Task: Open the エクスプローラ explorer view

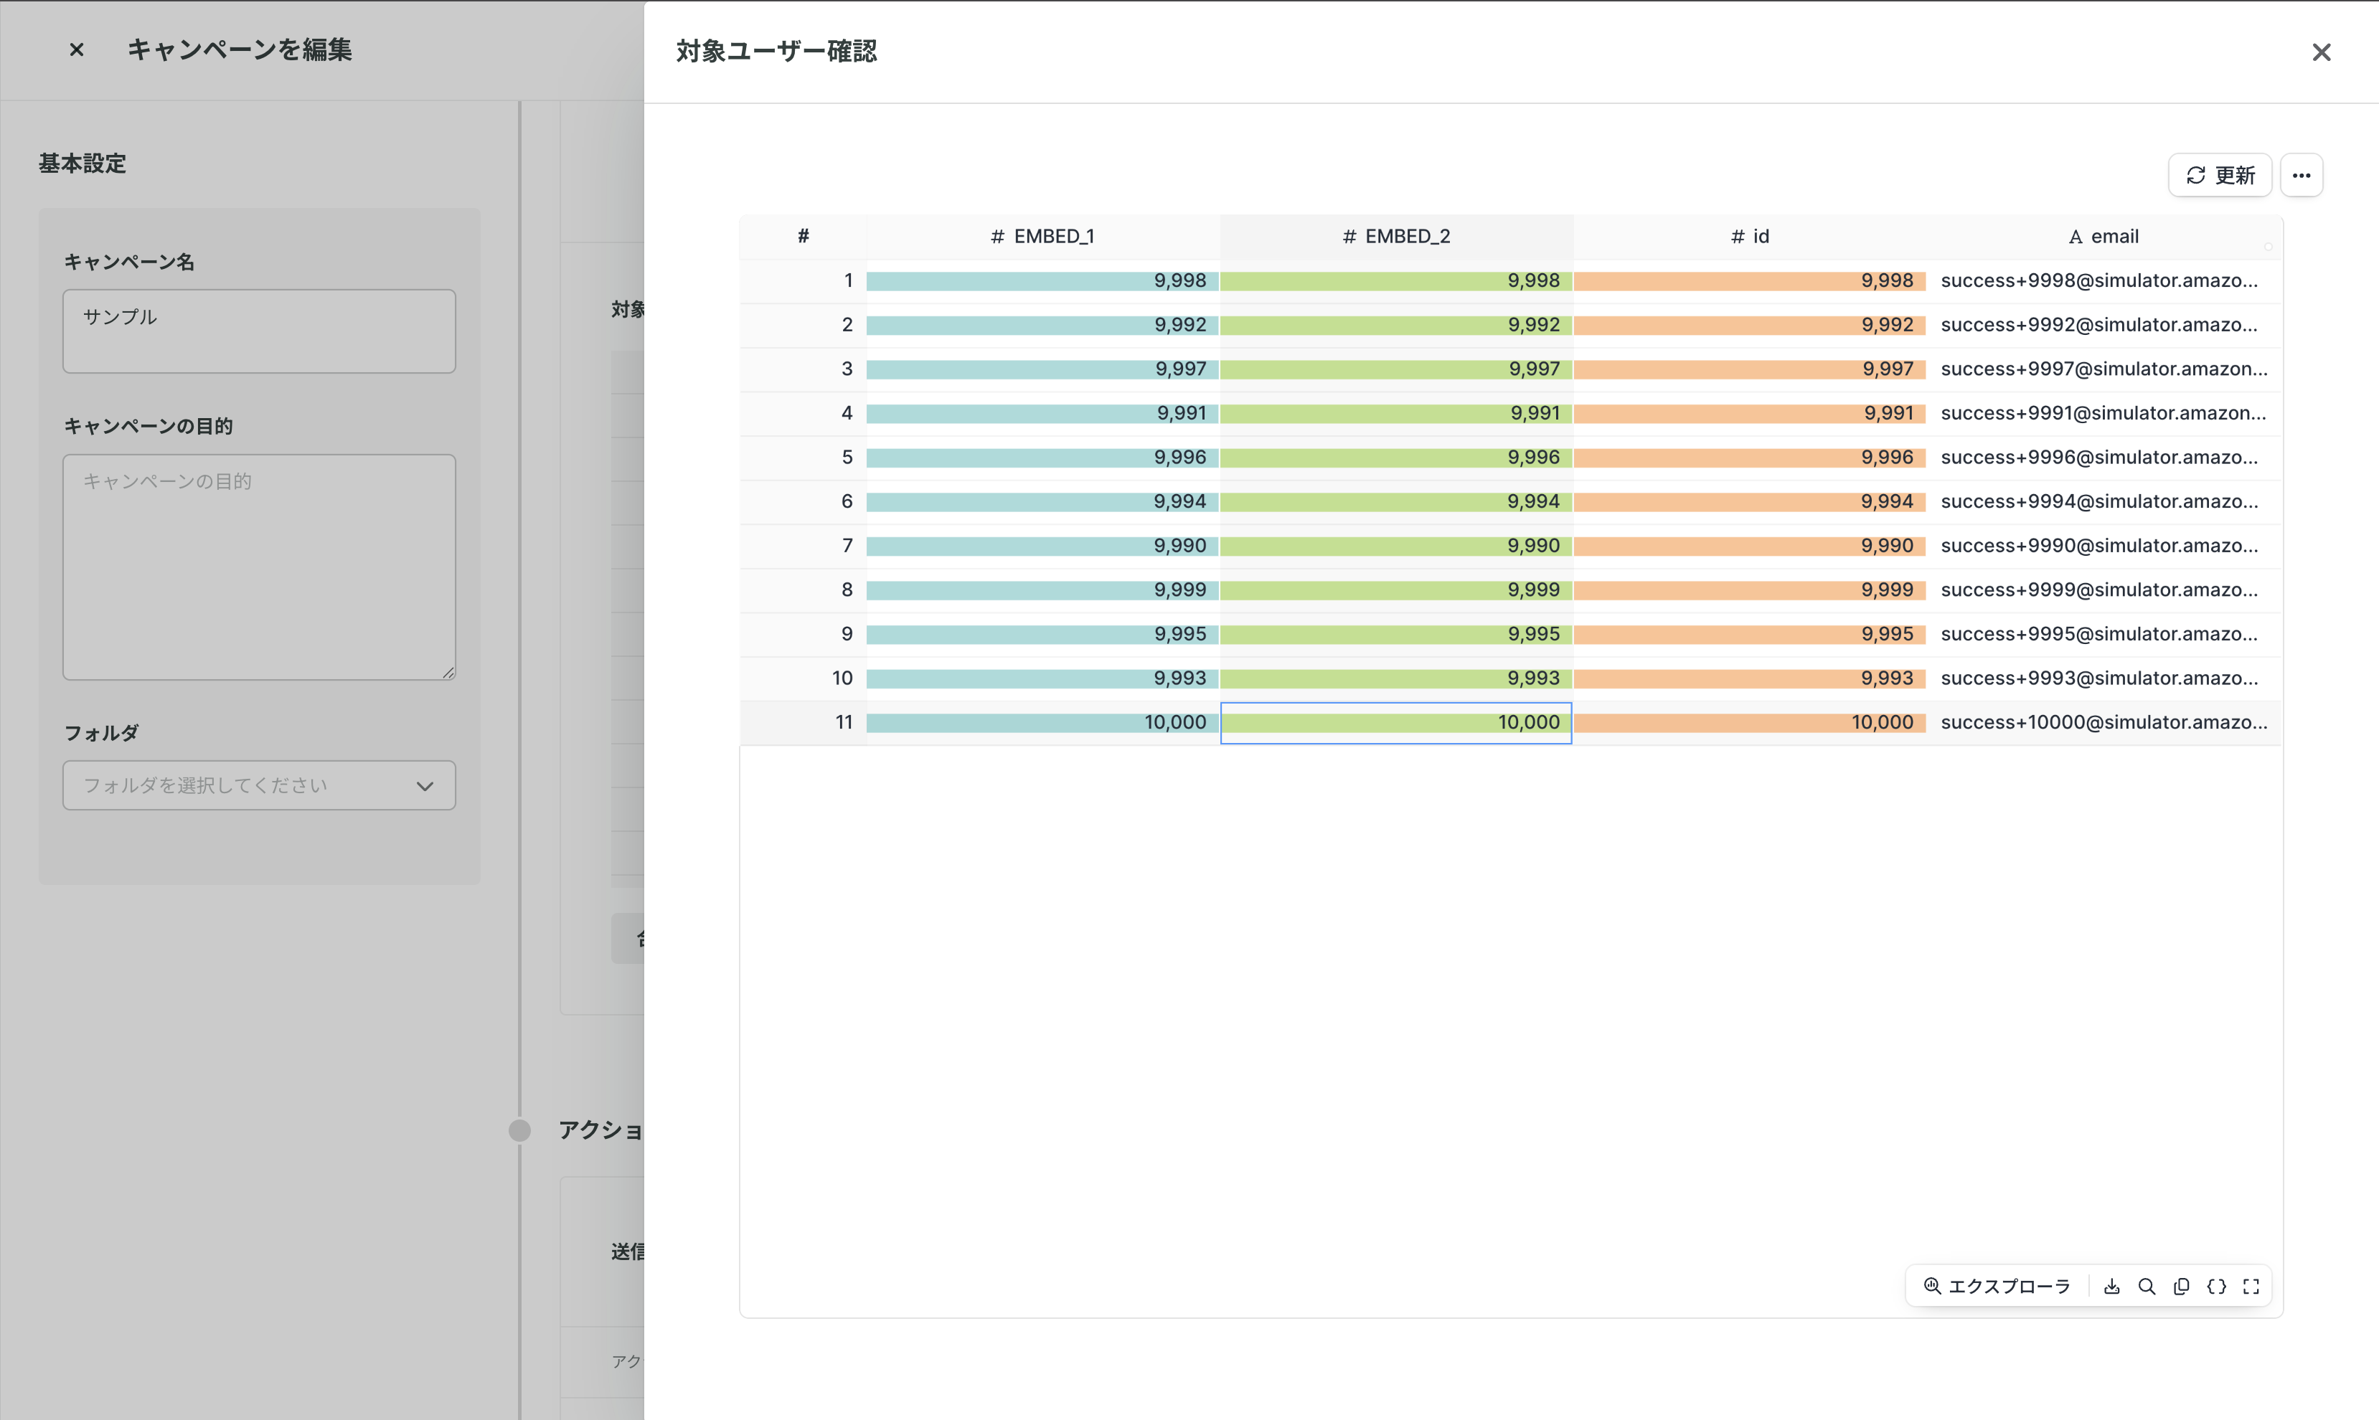Action: (1997, 1287)
